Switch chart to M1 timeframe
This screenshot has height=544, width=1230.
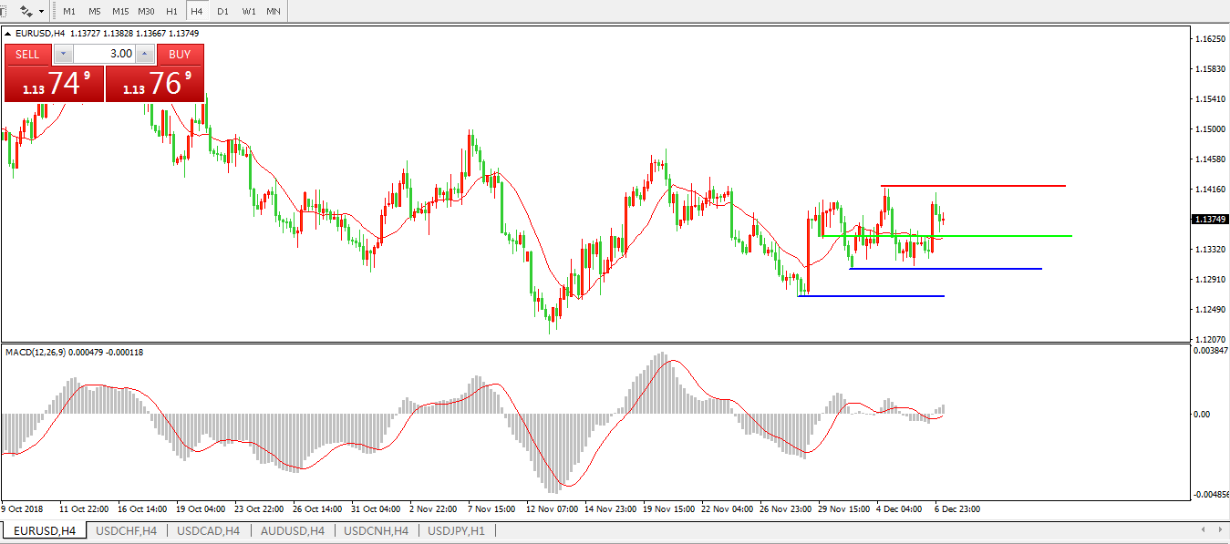[69, 12]
